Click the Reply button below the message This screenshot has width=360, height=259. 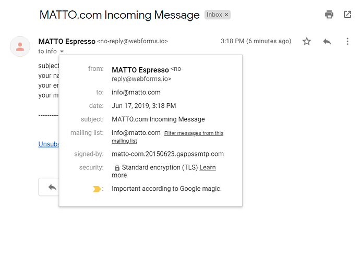49,187
